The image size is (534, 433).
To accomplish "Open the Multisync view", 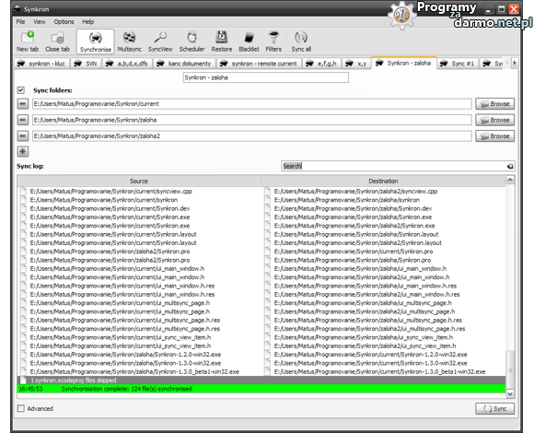I will tap(130, 41).
